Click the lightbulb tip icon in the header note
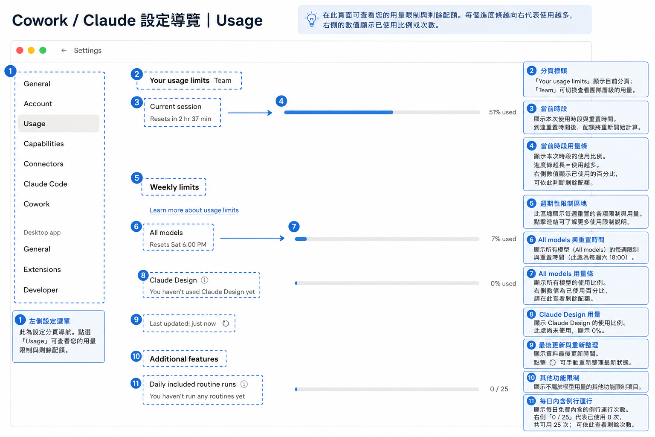Viewport: 655px width, 437px height. pyautogui.click(x=312, y=19)
